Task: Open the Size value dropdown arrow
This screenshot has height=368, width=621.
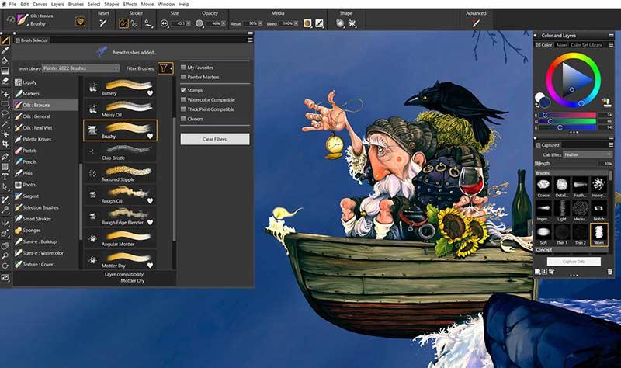Action: (x=188, y=23)
